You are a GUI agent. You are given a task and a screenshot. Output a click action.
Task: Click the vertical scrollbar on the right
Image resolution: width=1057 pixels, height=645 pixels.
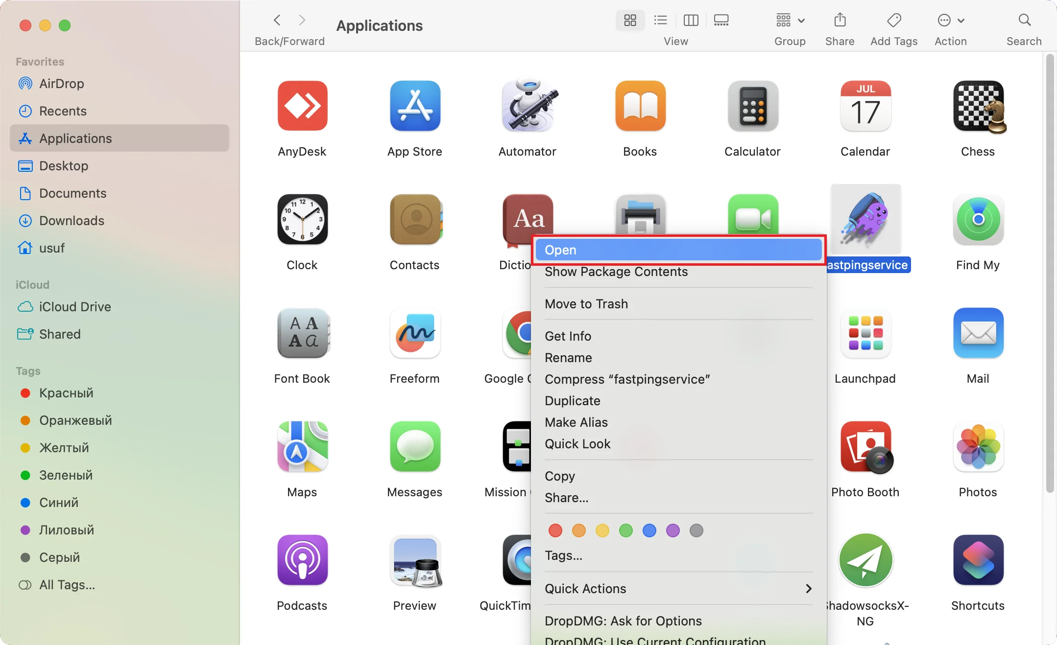(x=1049, y=274)
